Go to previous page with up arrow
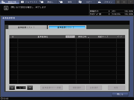The height and width of the screenshot is (100, 134). [12, 88]
